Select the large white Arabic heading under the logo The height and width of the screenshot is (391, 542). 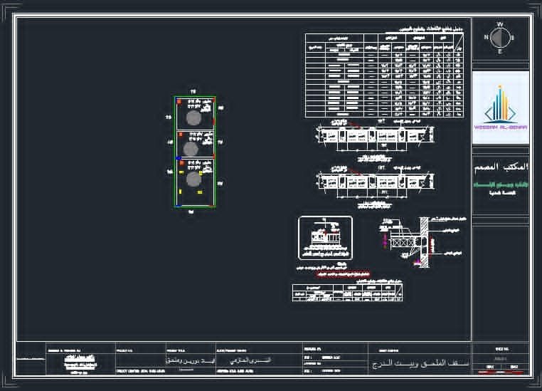pyautogui.click(x=501, y=167)
